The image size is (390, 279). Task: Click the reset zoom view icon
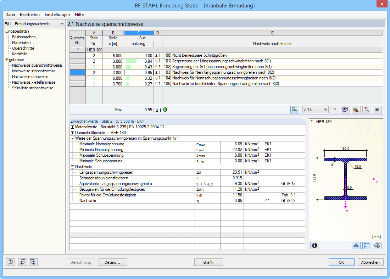[377, 245]
